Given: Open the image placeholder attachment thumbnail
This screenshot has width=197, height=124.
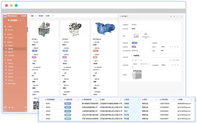Looking at the screenshot, I should tap(136, 36).
